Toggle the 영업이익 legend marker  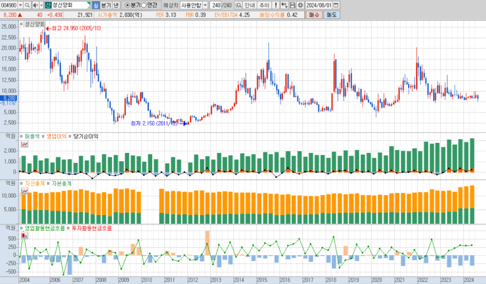(x=43, y=136)
